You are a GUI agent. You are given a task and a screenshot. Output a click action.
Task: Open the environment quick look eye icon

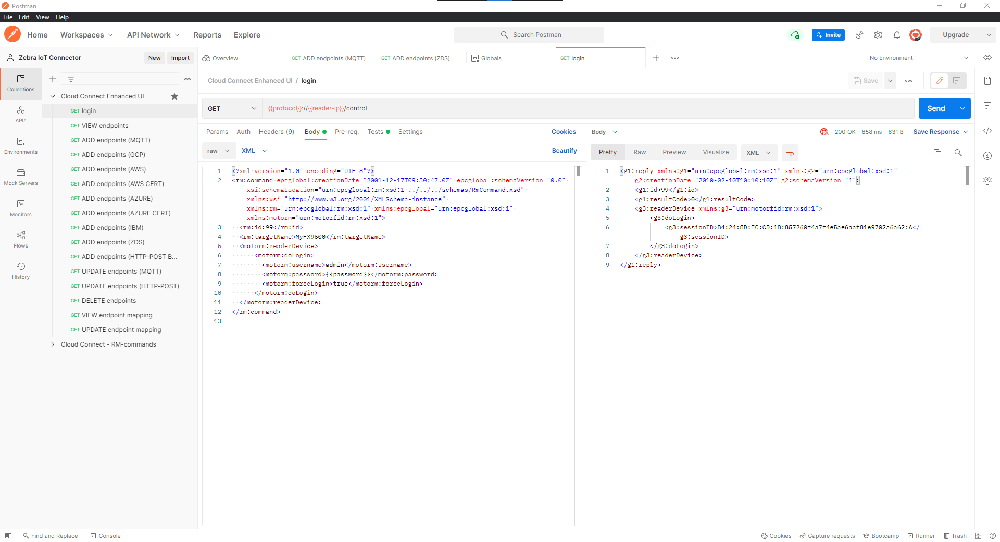tap(988, 58)
